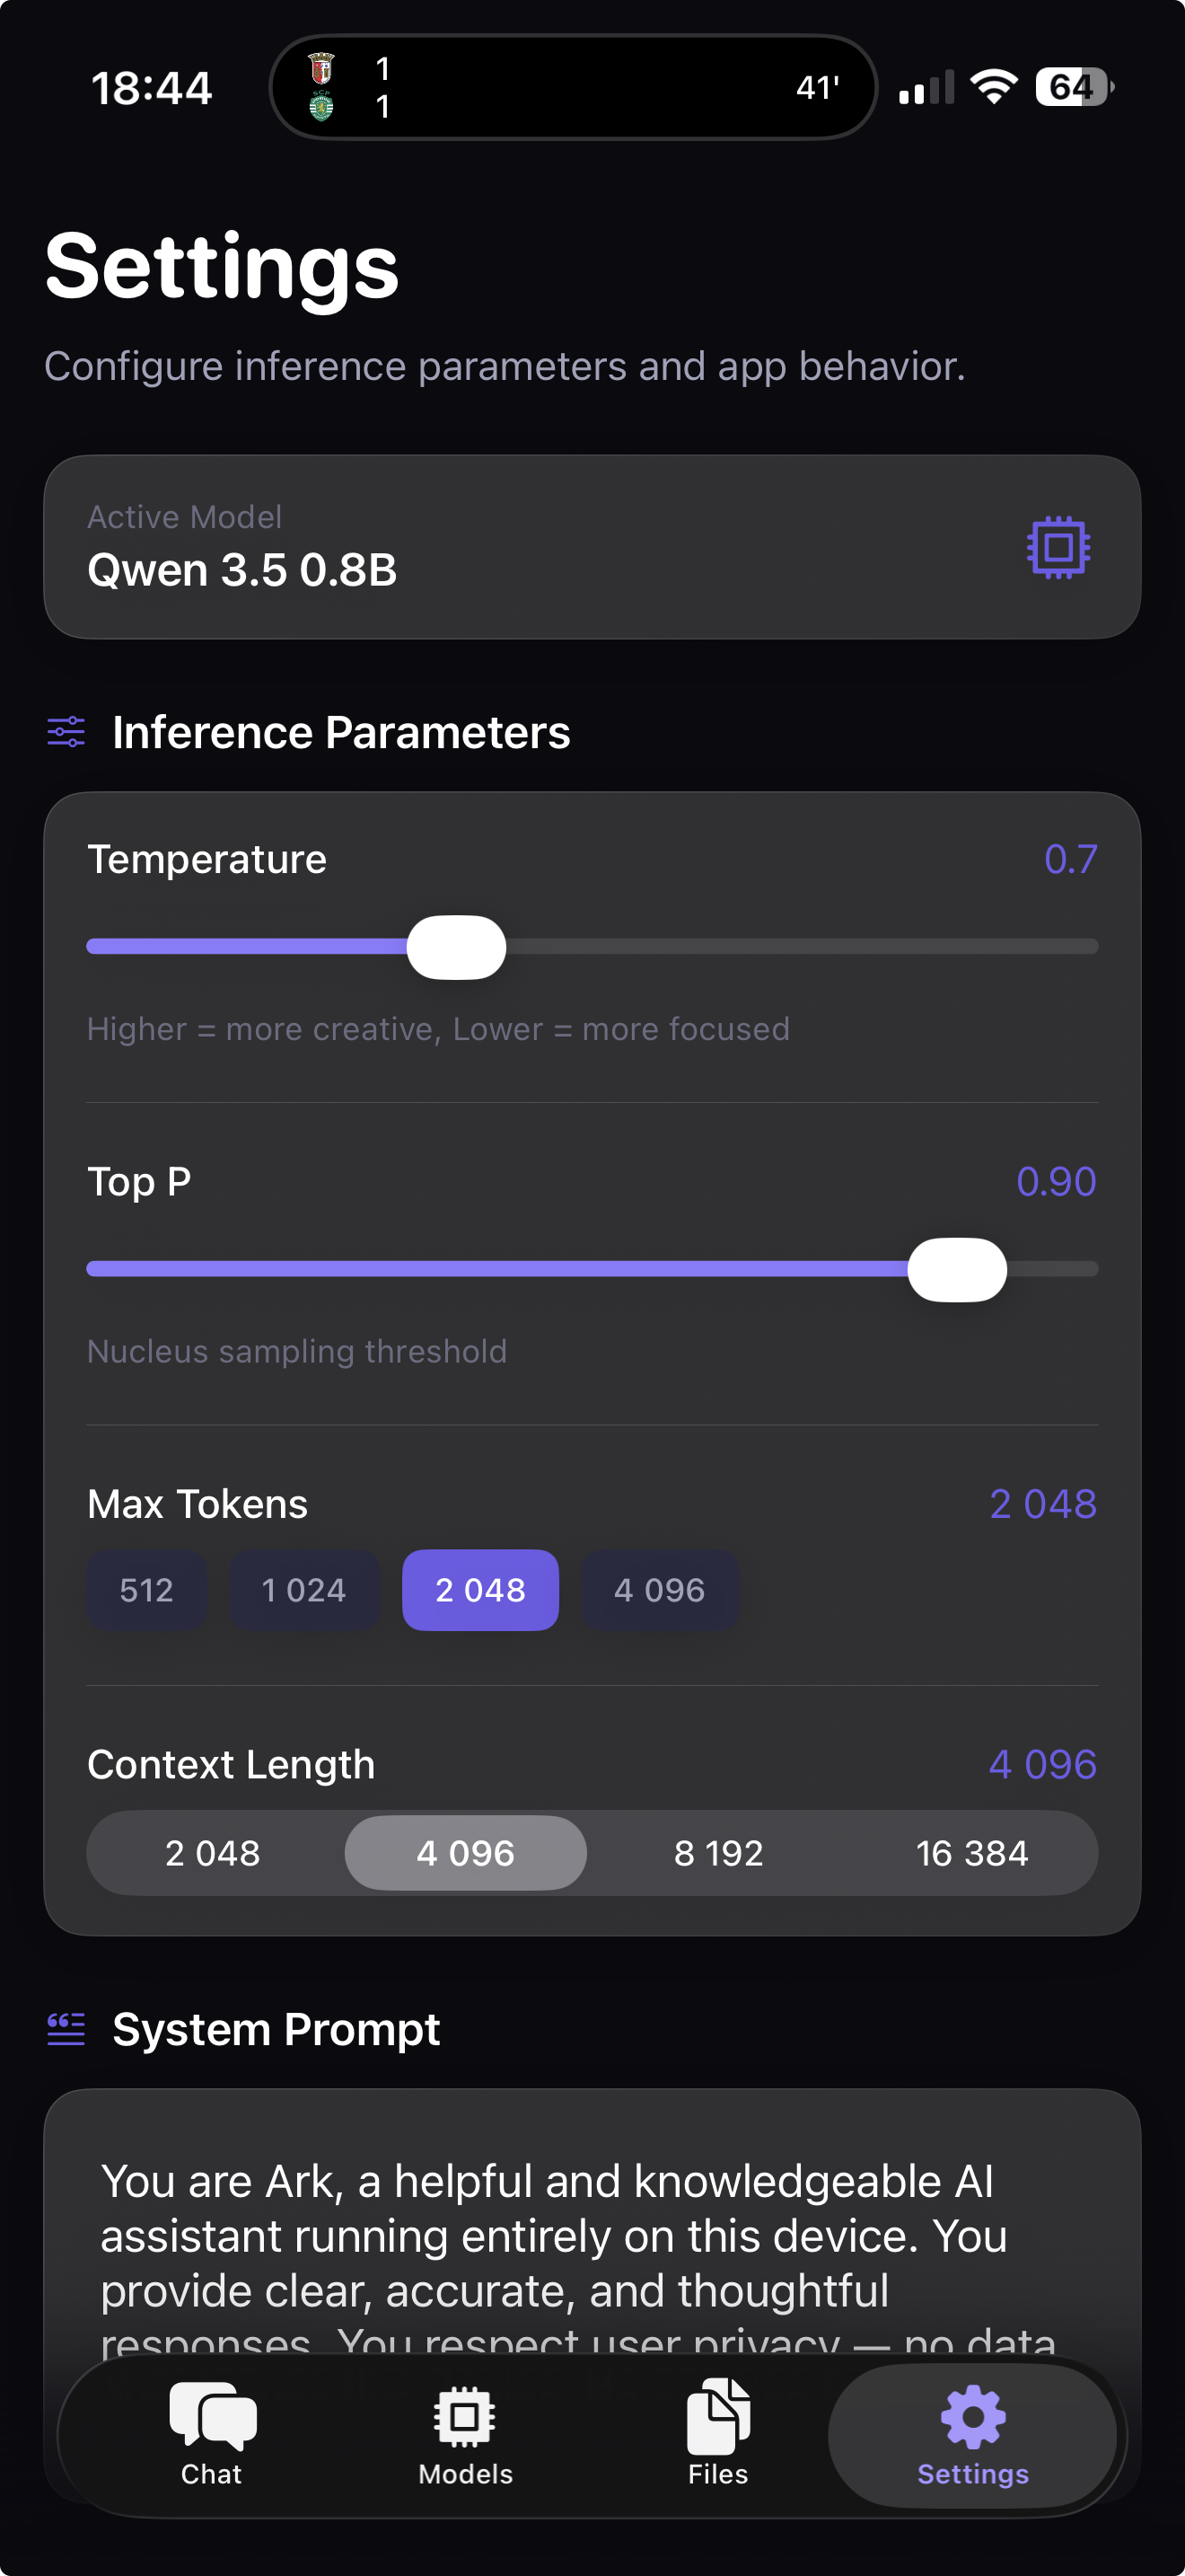Choose the 8 192 context length option
The width and height of the screenshot is (1185, 2576).
[x=718, y=1852]
